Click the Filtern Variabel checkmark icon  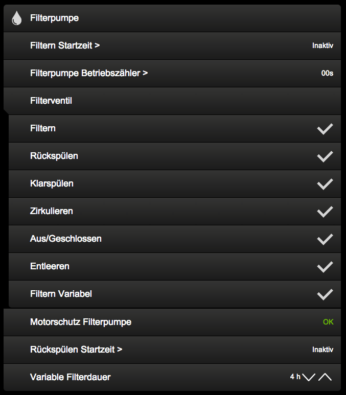tap(325, 294)
